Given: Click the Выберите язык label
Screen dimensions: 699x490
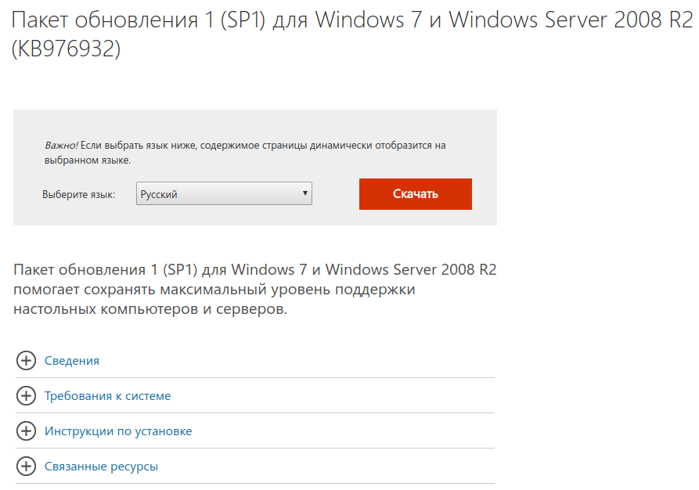Looking at the screenshot, I should point(79,194).
